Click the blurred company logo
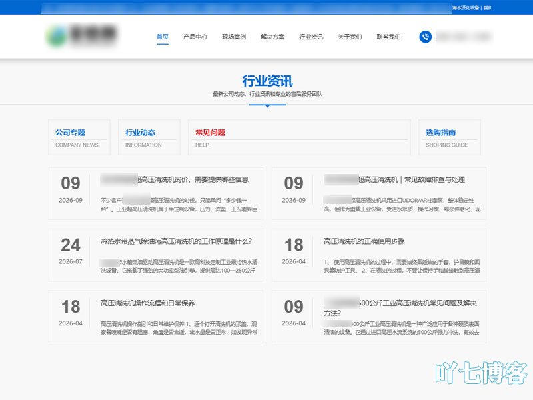 [82, 35]
